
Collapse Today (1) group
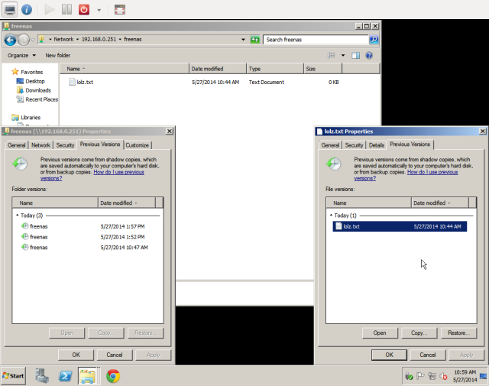(331, 216)
